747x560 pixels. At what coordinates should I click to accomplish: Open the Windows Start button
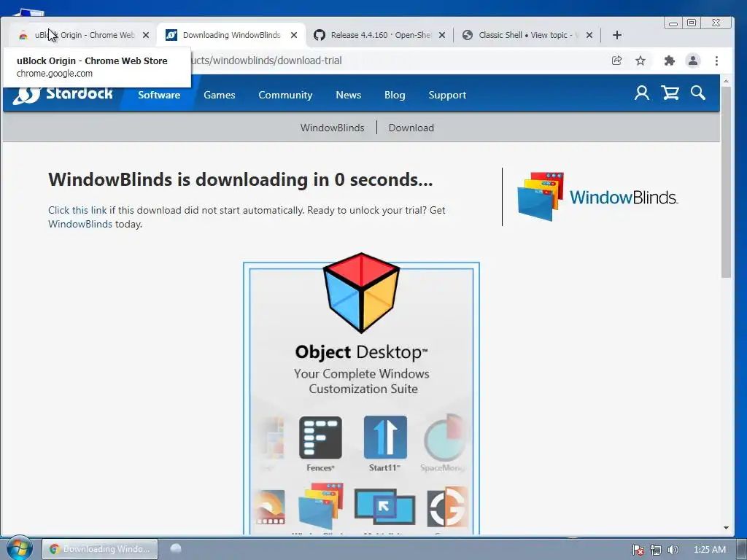(19, 548)
